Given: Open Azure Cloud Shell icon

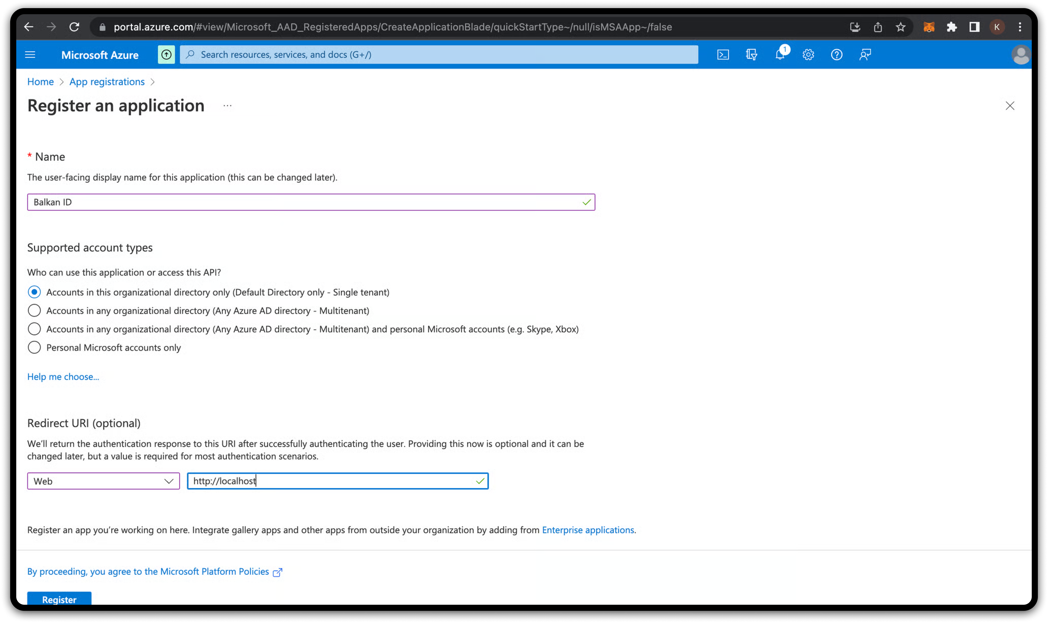Looking at the screenshot, I should coord(723,55).
